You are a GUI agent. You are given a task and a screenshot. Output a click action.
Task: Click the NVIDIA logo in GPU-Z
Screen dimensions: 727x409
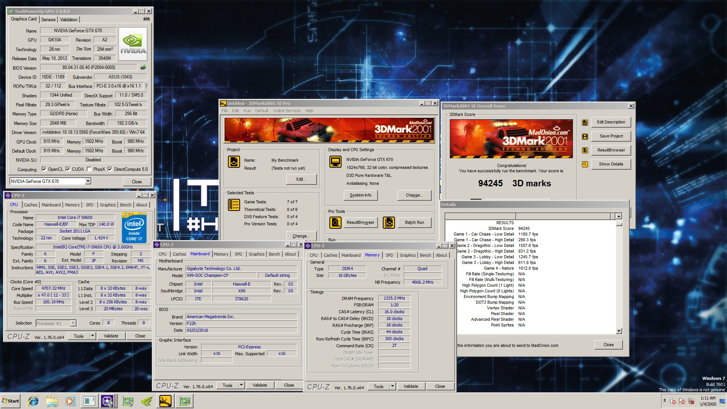tap(133, 44)
